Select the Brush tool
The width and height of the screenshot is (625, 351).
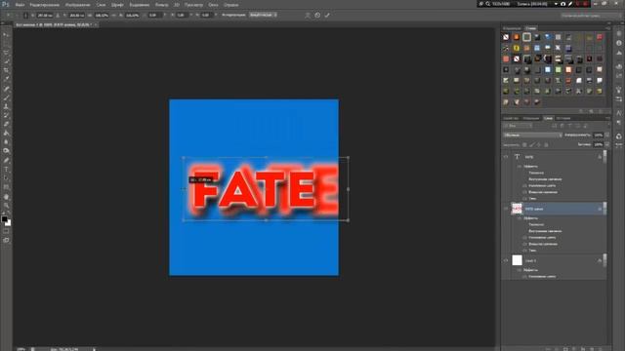(x=6, y=97)
